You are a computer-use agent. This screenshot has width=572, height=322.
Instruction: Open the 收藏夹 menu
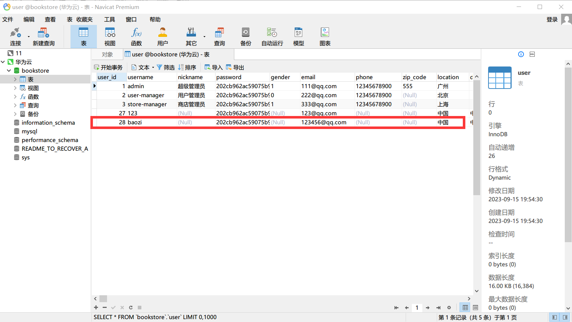click(x=85, y=20)
